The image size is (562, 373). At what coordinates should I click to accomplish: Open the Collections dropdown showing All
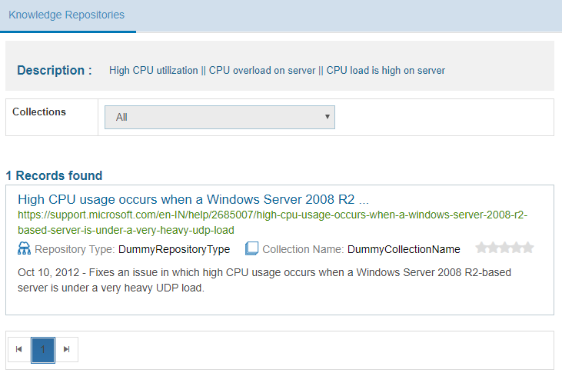(219, 117)
